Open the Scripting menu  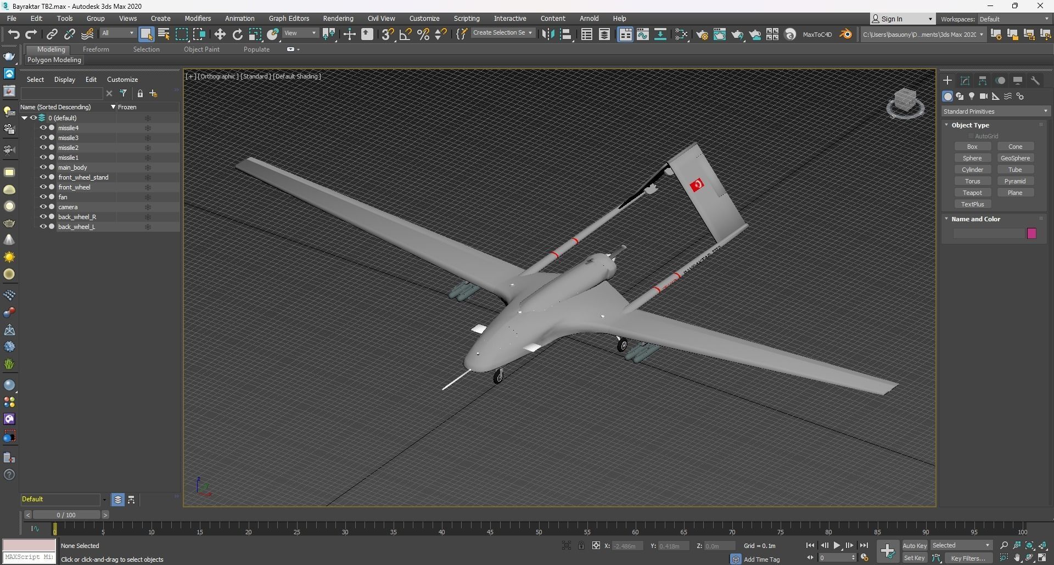[x=467, y=18]
